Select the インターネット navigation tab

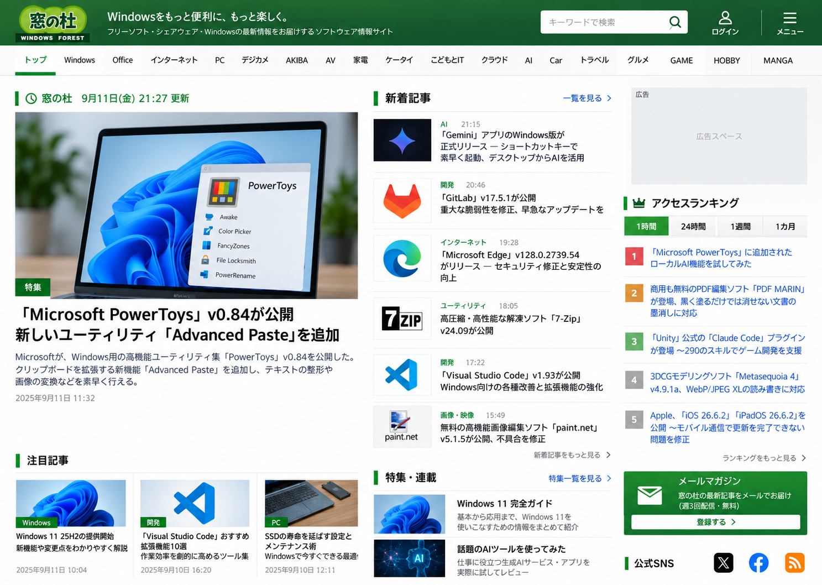[174, 60]
